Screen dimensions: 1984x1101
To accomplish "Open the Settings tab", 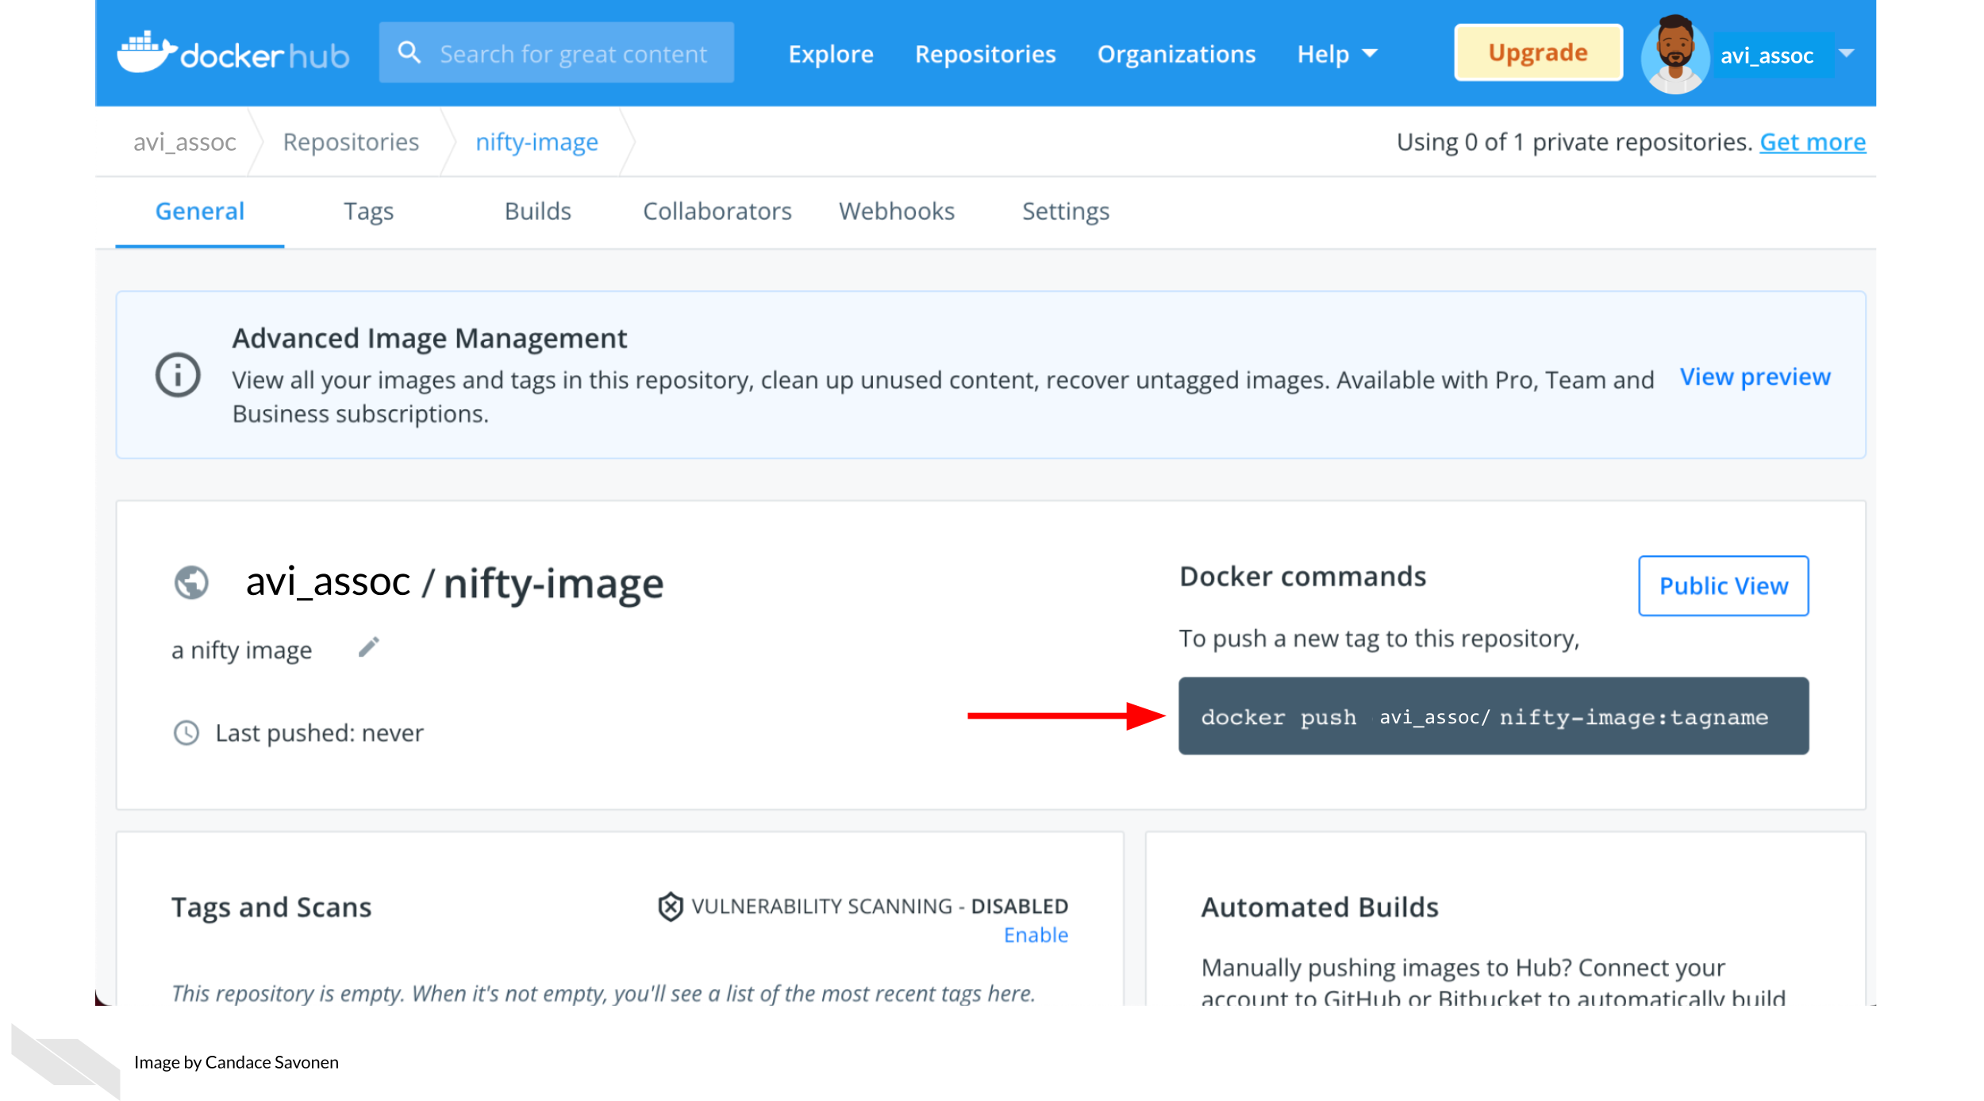I will tap(1066, 212).
